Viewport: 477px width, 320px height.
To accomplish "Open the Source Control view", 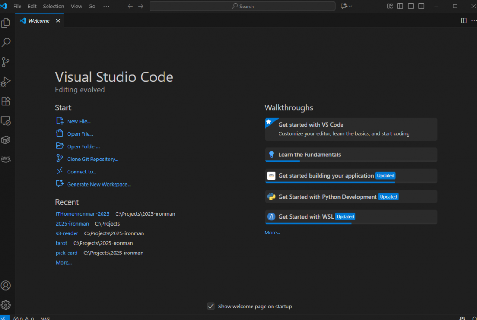I will coord(6,62).
